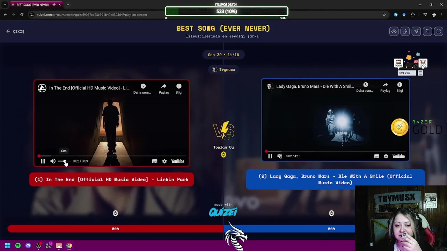Click the Razer Gold coin overlay
Viewport: 447px width, 251px height.
tap(400, 127)
